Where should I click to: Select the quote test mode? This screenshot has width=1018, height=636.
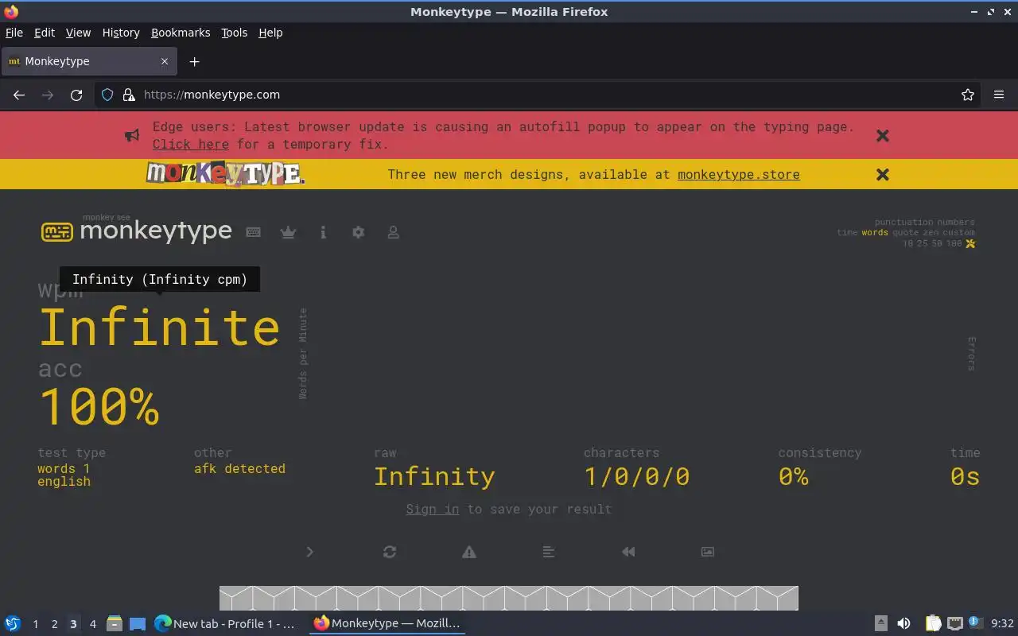[x=905, y=233]
